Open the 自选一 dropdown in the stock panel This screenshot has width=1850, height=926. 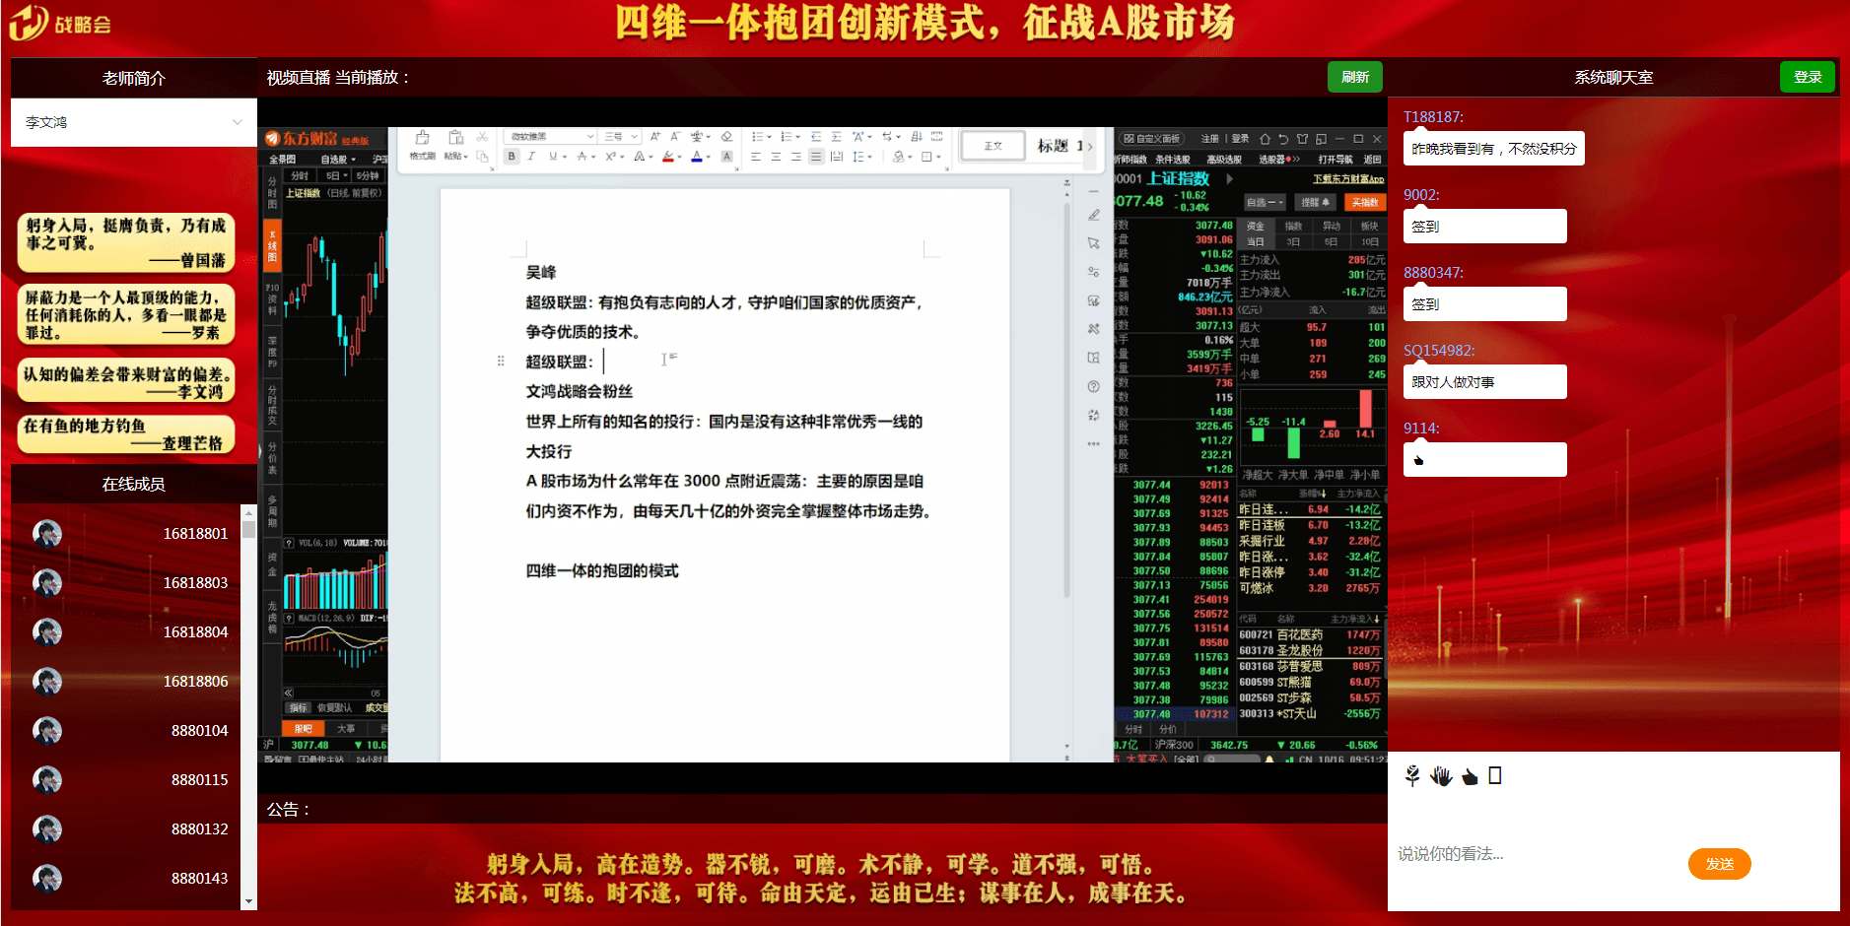[1265, 201]
